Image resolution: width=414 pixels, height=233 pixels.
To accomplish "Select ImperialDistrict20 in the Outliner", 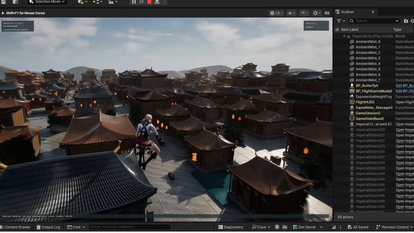I will [x=370, y=130].
